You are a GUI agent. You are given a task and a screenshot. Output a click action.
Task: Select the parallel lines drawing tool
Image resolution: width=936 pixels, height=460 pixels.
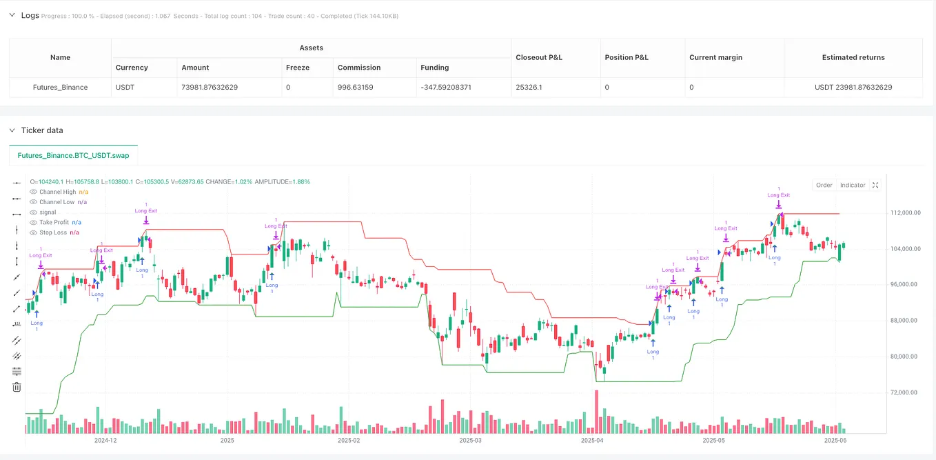(x=17, y=340)
